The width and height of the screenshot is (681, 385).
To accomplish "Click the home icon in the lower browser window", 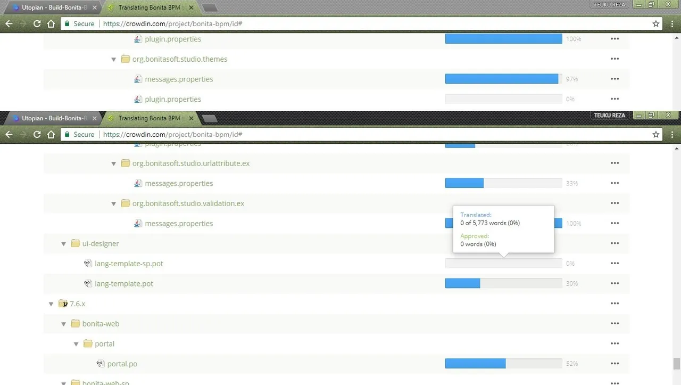I will [x=51, y=135].
